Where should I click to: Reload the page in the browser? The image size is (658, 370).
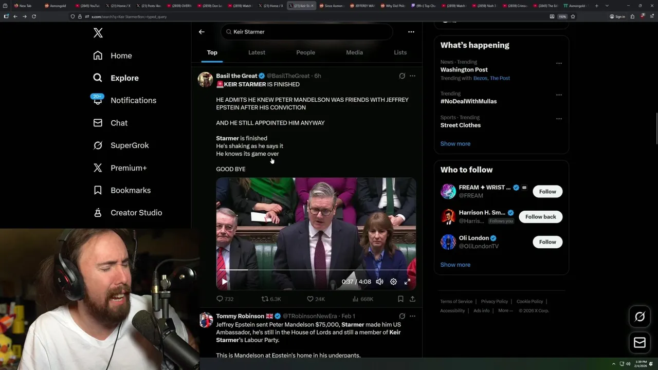pyautogui.click(x=34, y=16)
